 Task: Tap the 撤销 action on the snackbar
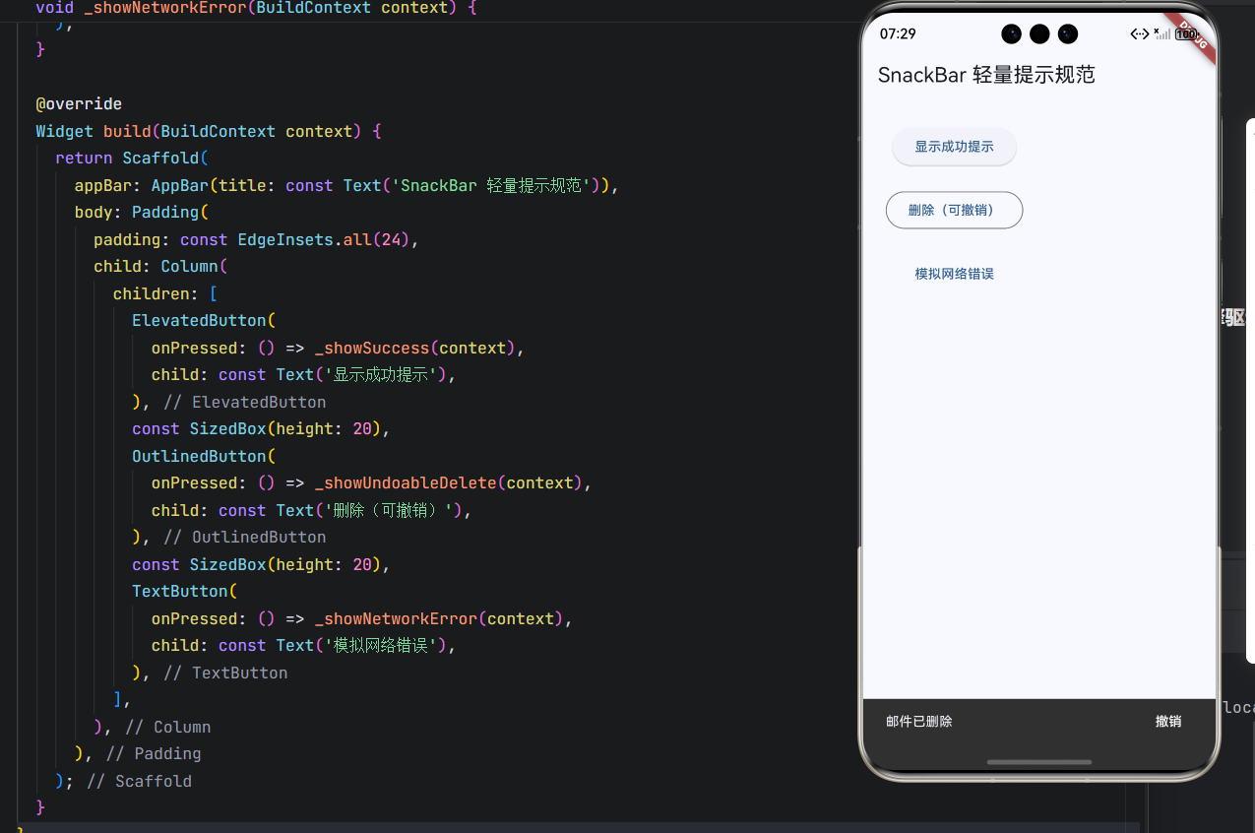click(1167, 722)
